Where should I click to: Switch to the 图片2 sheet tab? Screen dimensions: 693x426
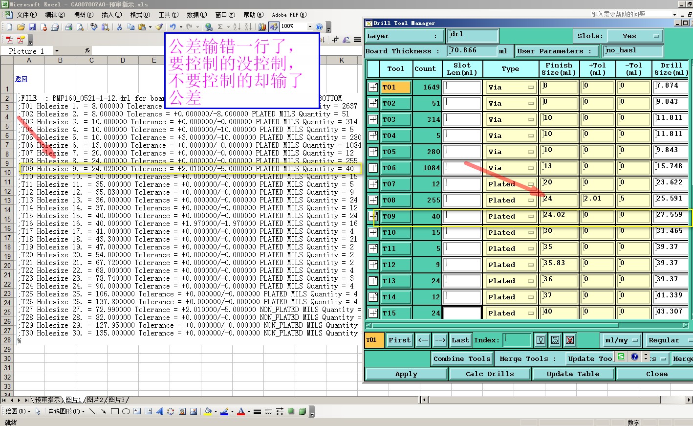click(x=96, y=400)
